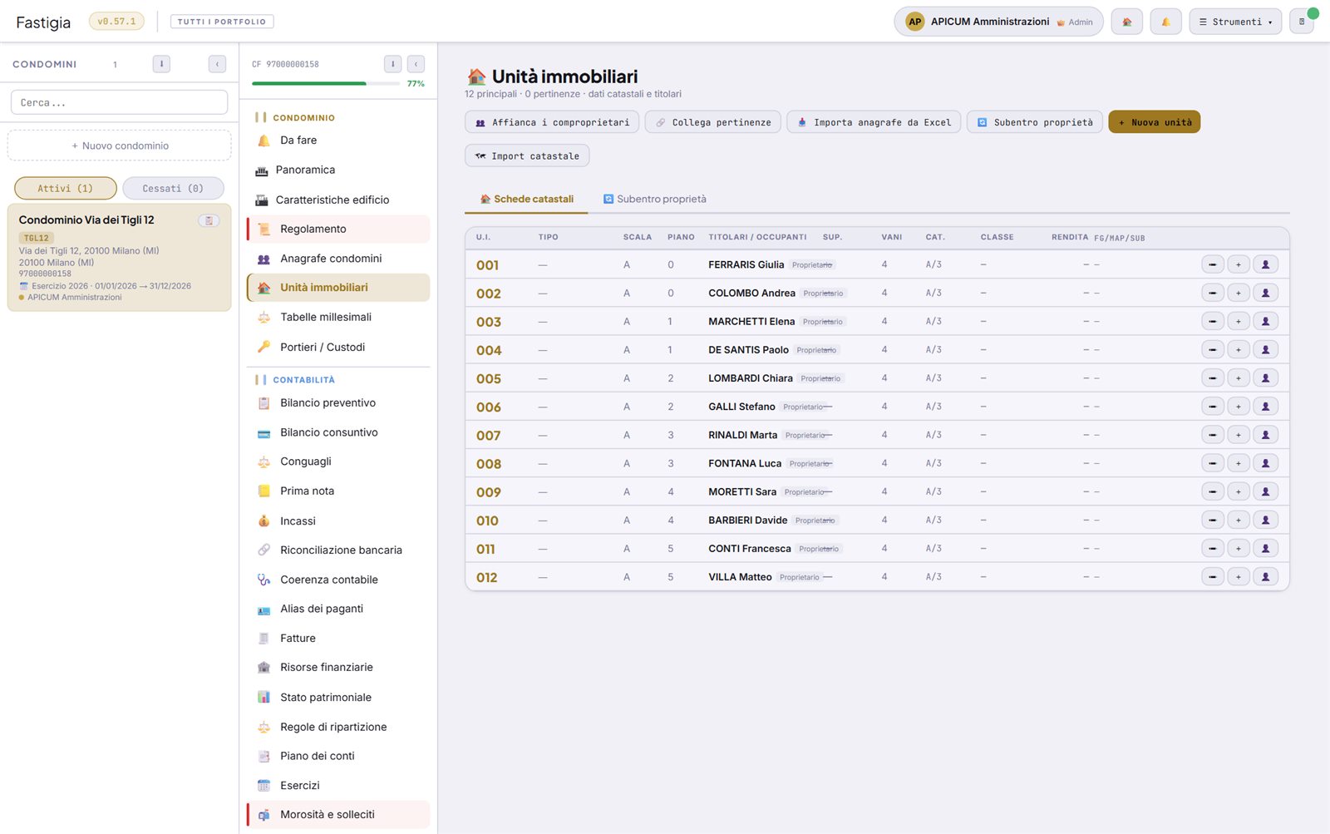Click Affianca i comproprietari button

click(552, 122)
